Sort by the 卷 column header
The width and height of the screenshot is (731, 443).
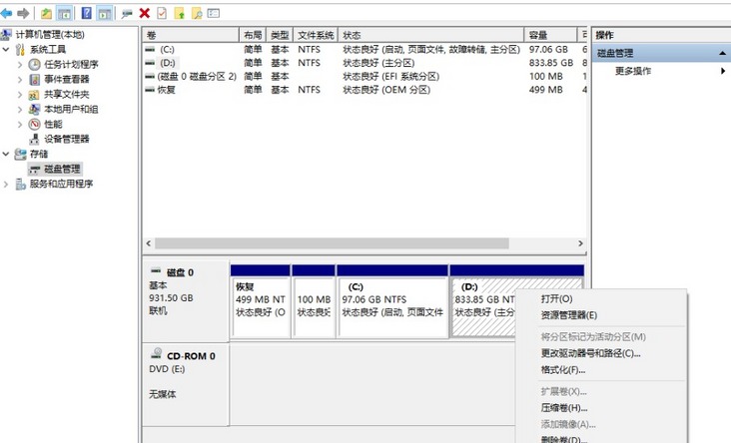(x=190, y=35)
